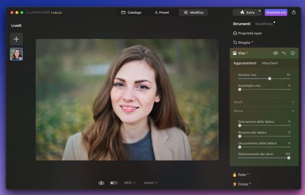Click the main portrait photo canvas
This screenshot has width=305, height=195.
(x=127, y=100)
